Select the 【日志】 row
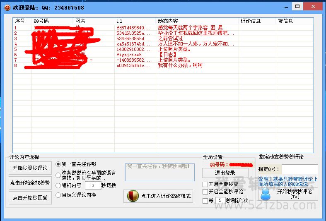The height and width of the screenshot is (221, 326). click(x=163, y=55)
